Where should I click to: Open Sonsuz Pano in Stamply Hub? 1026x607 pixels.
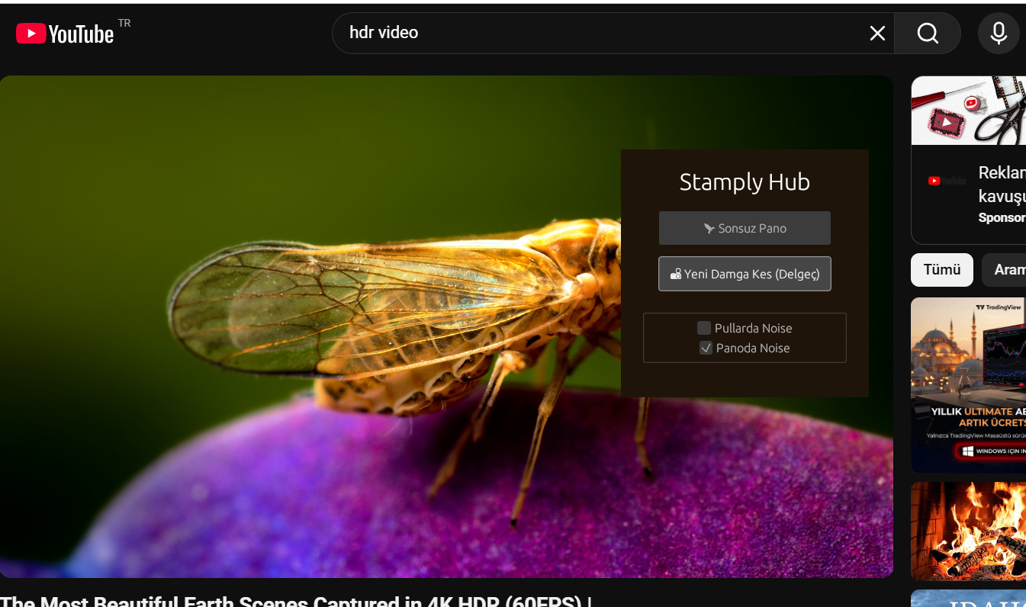745,228
